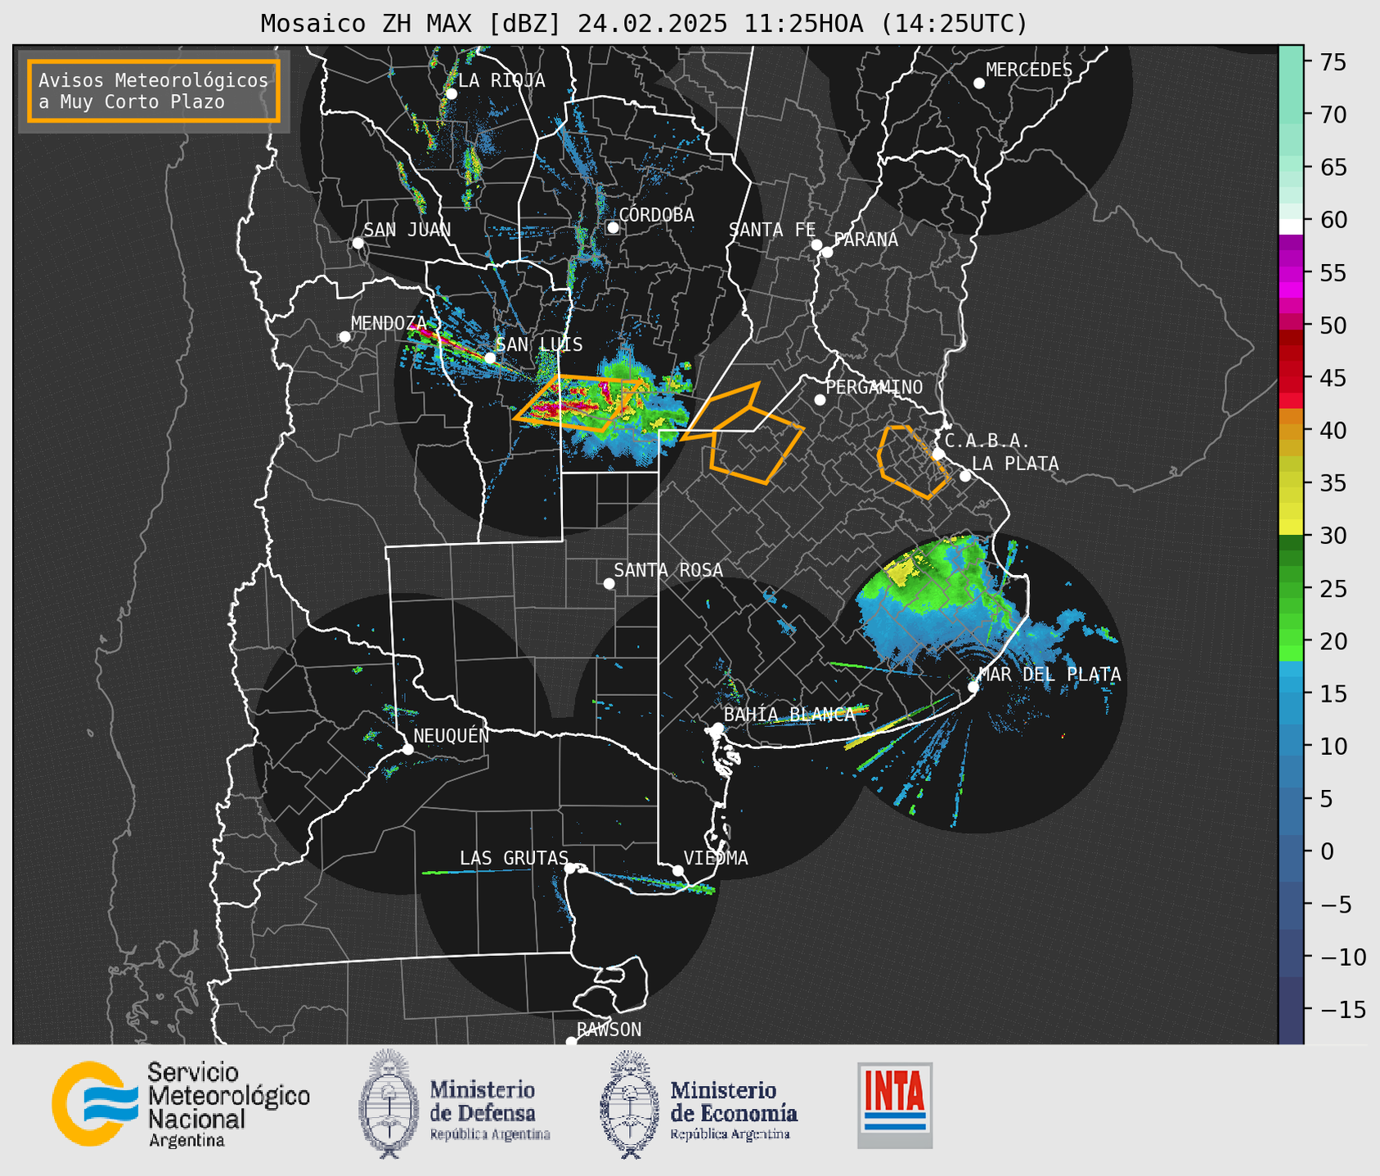Select the San Juan city marker dot
Image resolution: width=1380 pixels, height=1176 pixels.
(357, 243)
